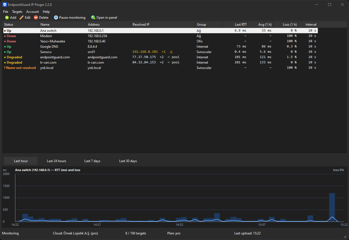Open the Help menu
This screenshot has height=240, width=349.
point(46,12)
